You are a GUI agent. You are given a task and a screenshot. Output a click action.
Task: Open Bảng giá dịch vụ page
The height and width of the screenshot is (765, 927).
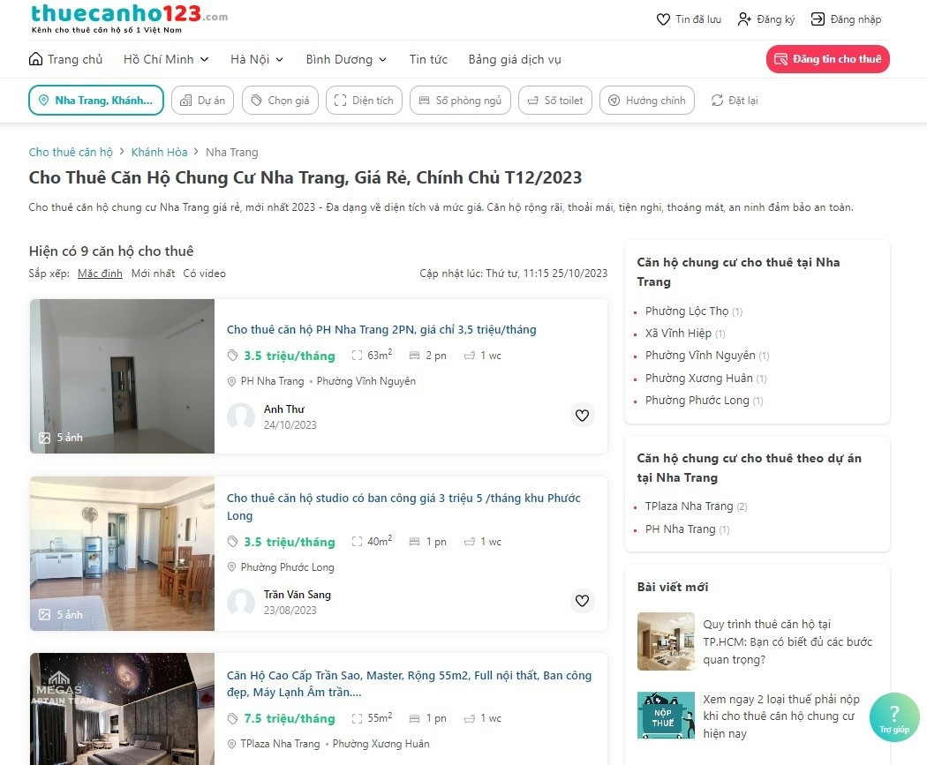click(515, 59)
